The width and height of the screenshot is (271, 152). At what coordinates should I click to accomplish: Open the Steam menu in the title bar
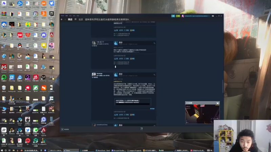(62, 16)
